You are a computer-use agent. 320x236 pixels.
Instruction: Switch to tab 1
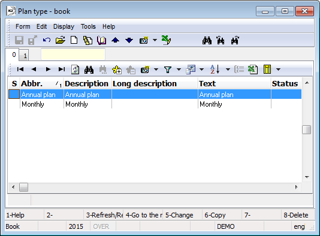(25, 55)
